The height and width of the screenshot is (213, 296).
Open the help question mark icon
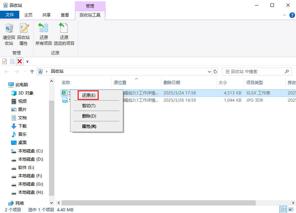point(292,15)
